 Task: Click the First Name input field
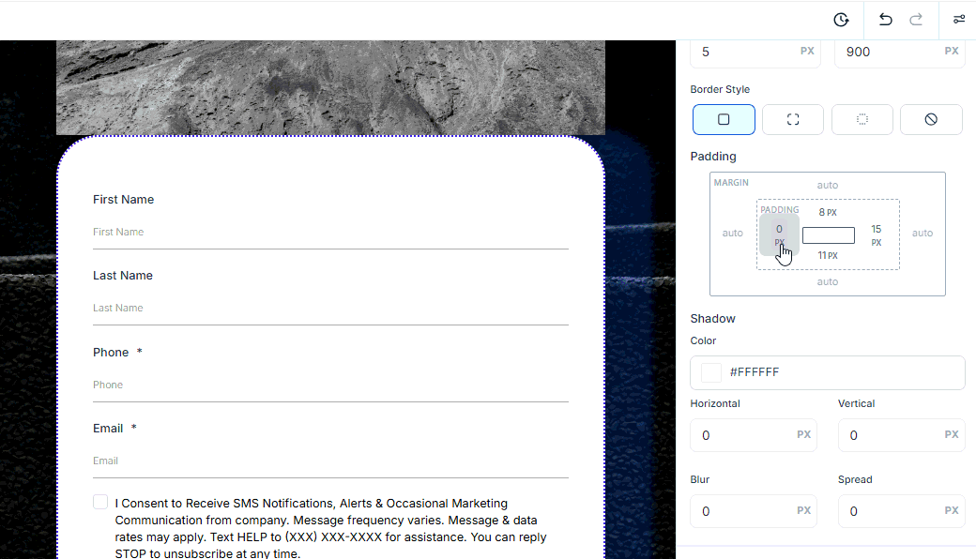click(x=329, y=232)
